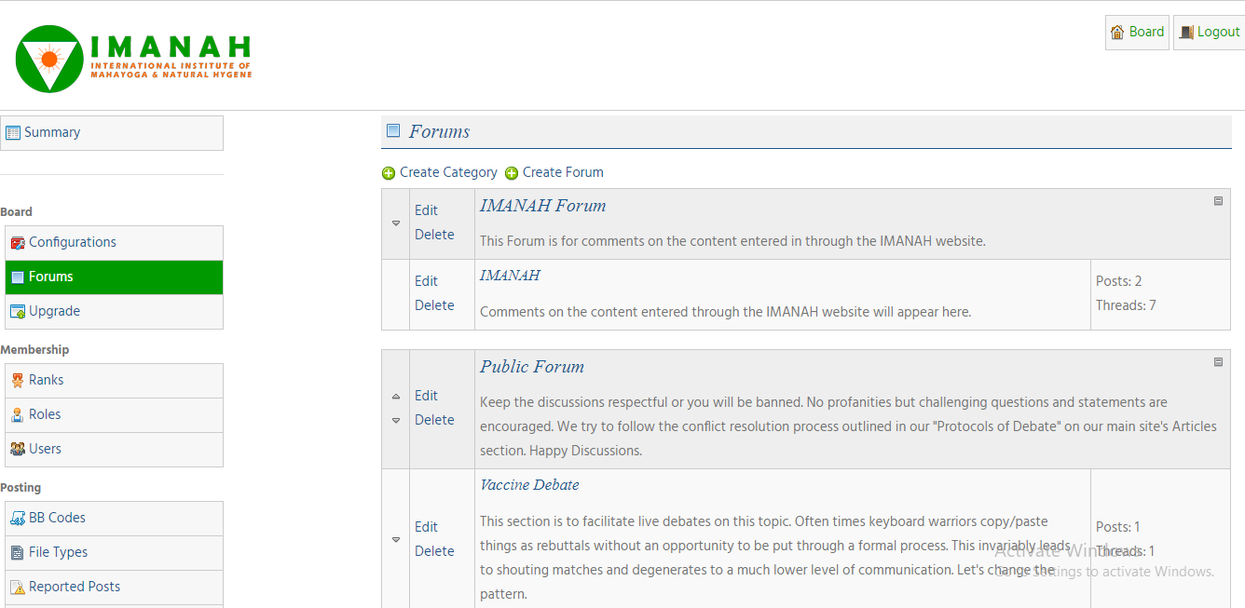Image resolution: width=1245 pixels, height=608 pixels.
Task: Click the BB Codes icon
Action: click(18, 518)
